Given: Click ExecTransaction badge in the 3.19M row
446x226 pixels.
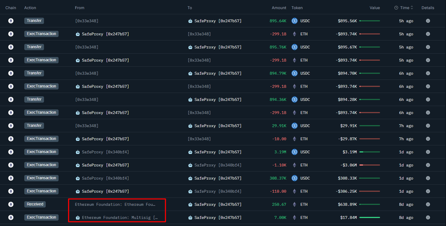Looking at the screenshot, I should 41,152.
